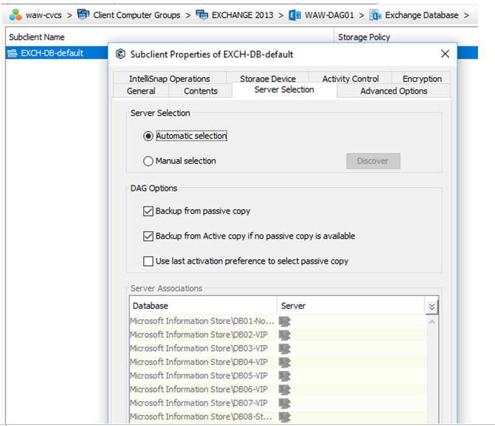Click the WAW-DAG01 Exchange icon

click(295, 15)
